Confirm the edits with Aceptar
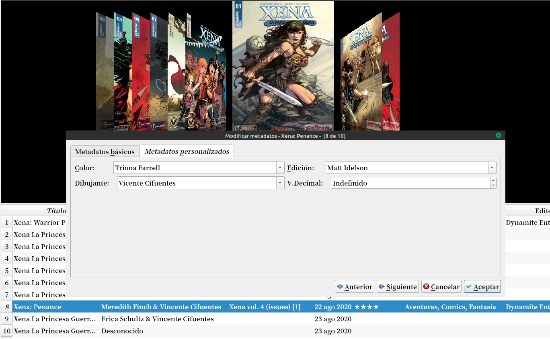550x339 pixels. point(482,286)
